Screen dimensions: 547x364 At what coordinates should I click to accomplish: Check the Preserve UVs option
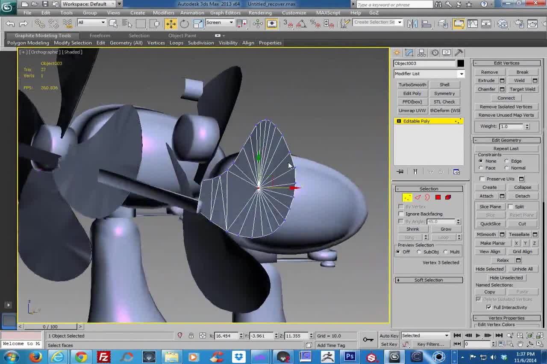pyautogui.click(x=482, y=179)
